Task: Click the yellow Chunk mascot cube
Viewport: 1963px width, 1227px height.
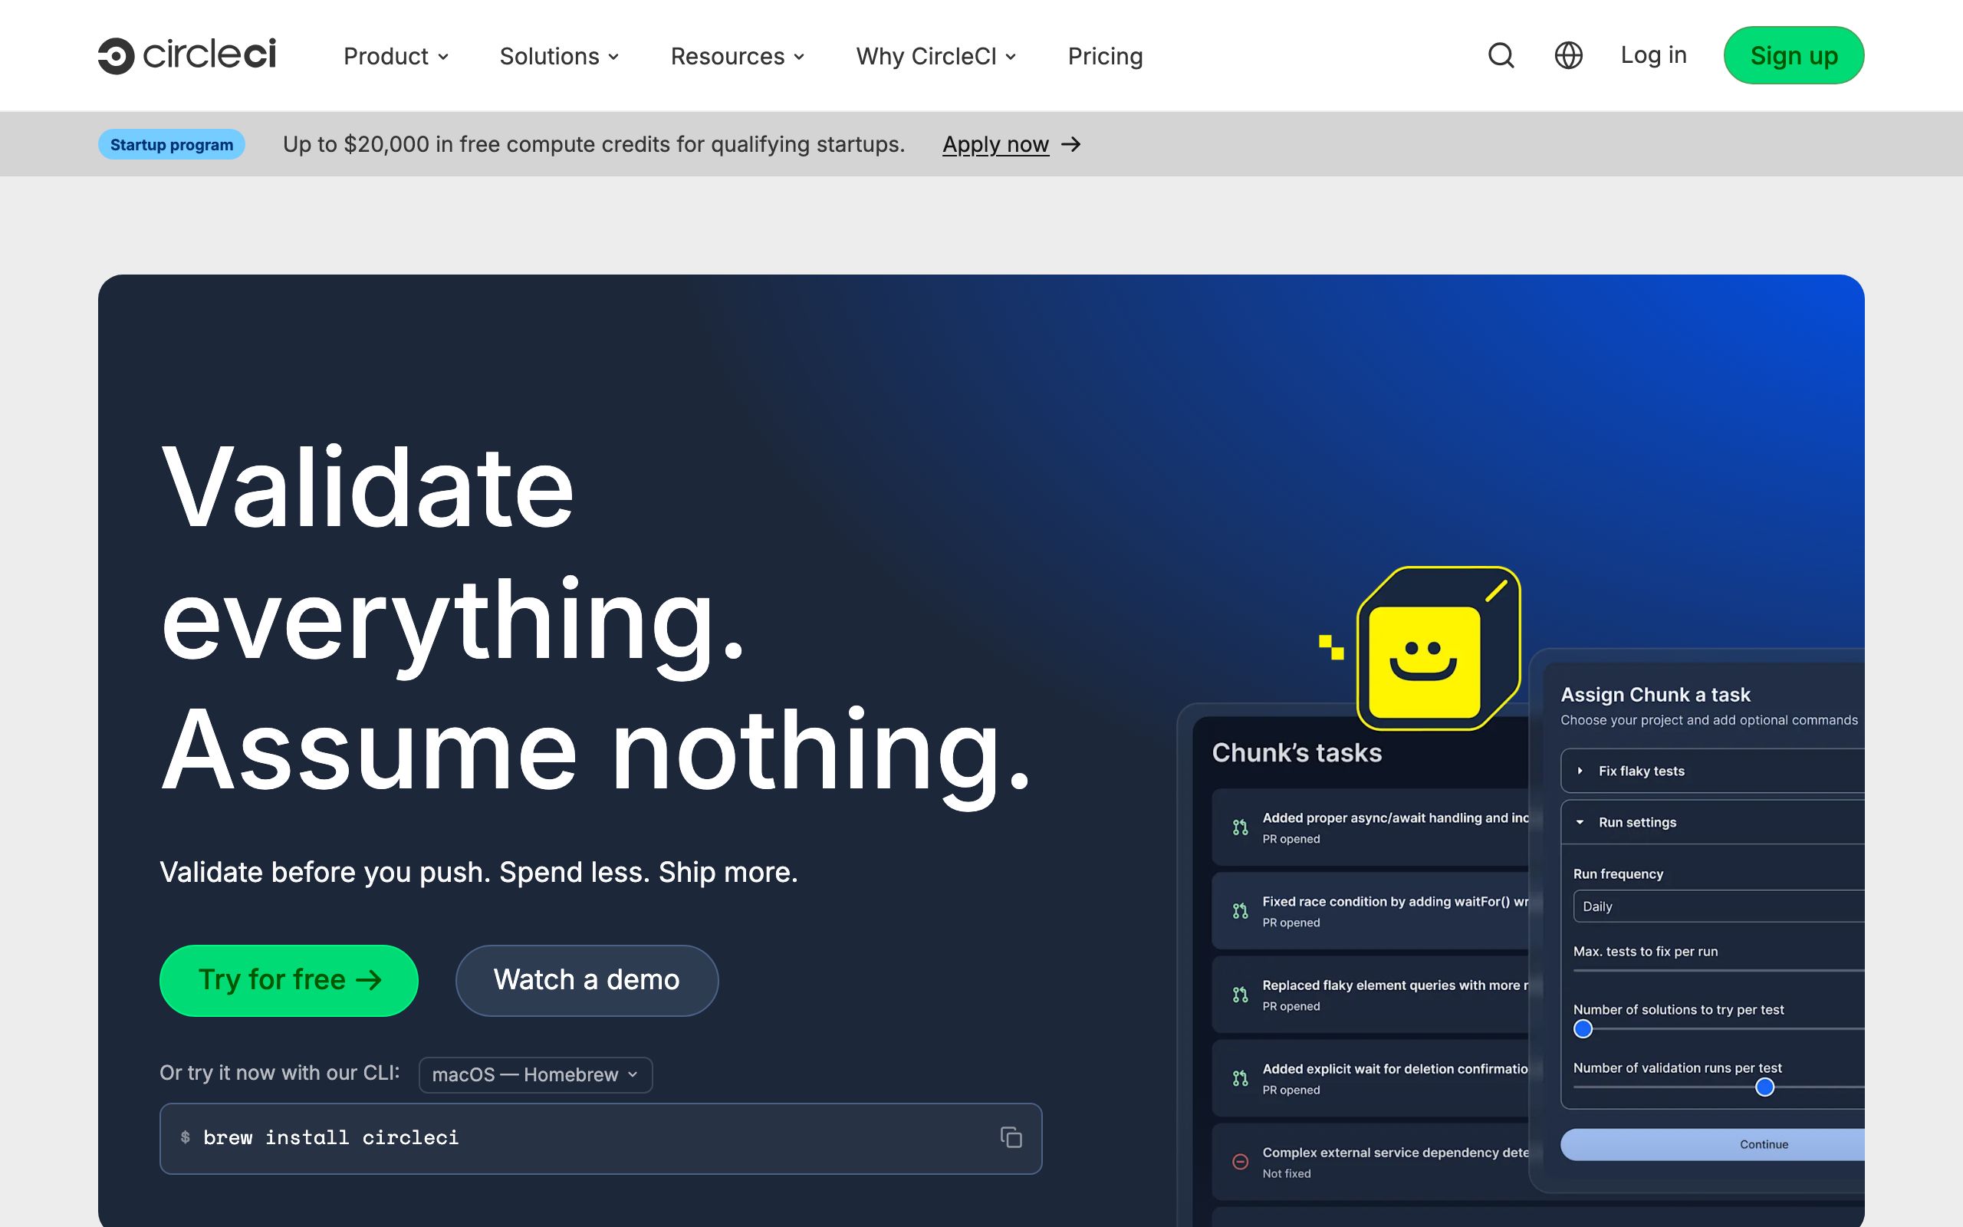Action: tap(1439, 649)
